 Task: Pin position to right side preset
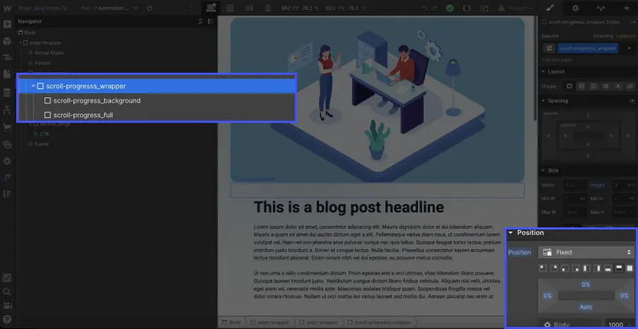click(597, 268)
